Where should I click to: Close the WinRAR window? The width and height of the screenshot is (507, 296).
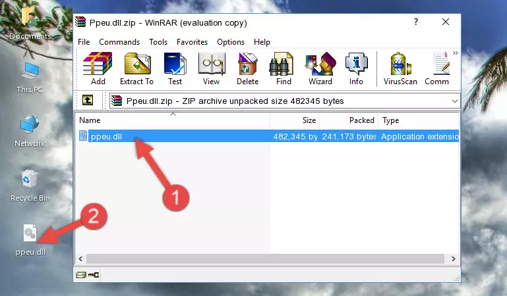click(x=446, y=22)
